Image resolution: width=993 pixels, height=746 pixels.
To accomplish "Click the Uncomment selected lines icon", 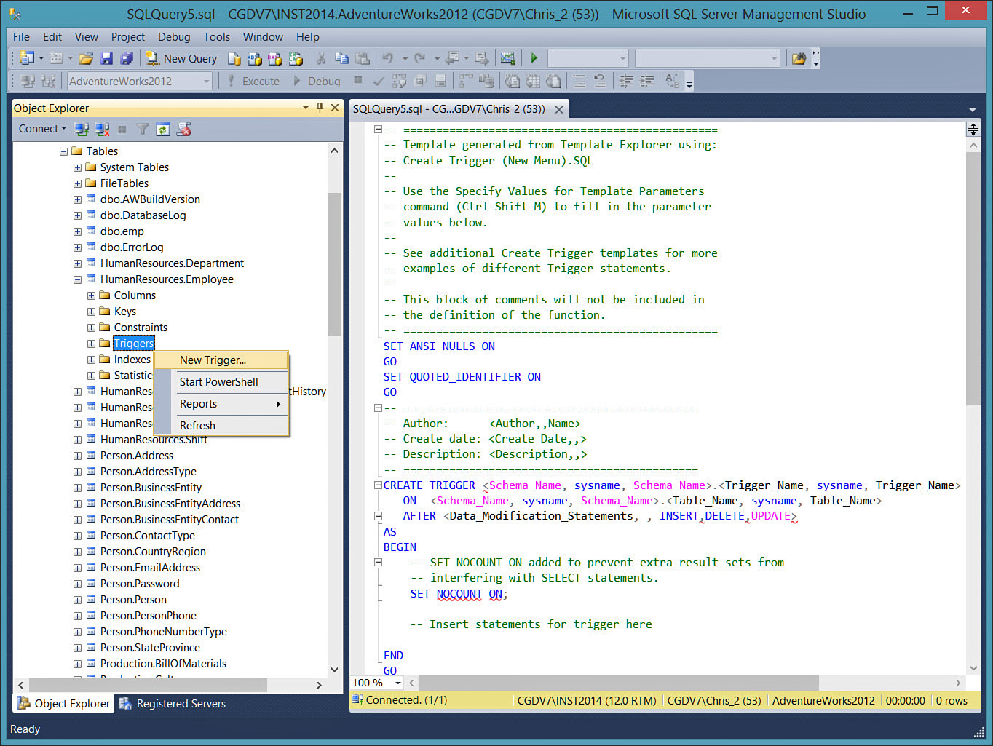I will pyautogui.click(x=599, y=81).
